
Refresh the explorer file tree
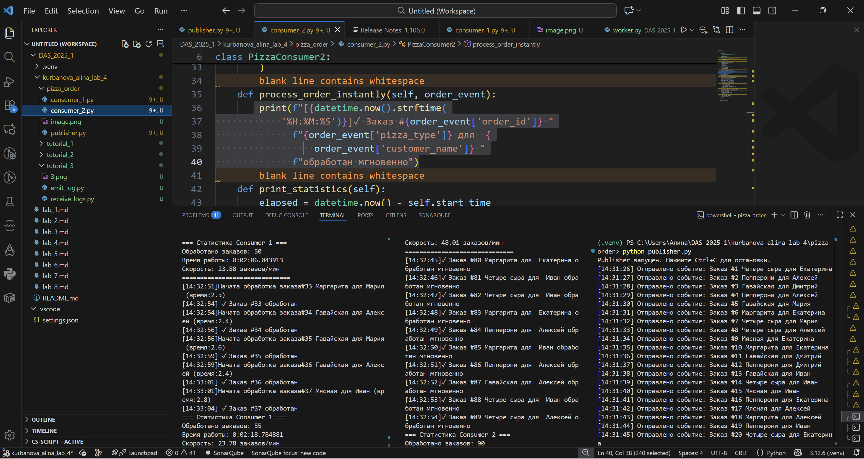coord(149,44)
